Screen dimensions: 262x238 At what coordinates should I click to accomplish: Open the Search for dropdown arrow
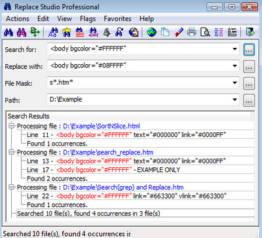[x=234, y=49]
